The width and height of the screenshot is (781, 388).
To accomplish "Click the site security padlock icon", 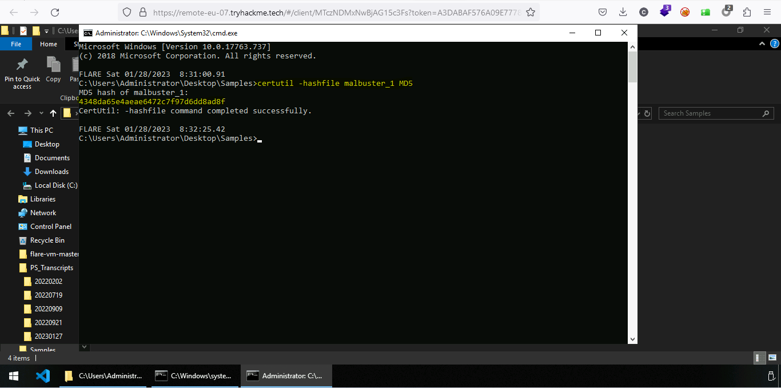I will [x=142, y=12].
